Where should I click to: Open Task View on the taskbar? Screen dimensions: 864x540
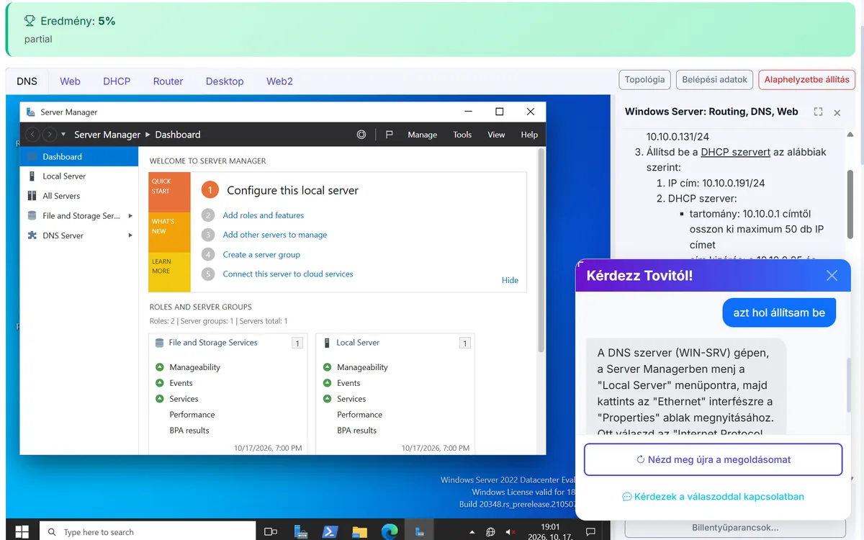(x=271, y=531)
